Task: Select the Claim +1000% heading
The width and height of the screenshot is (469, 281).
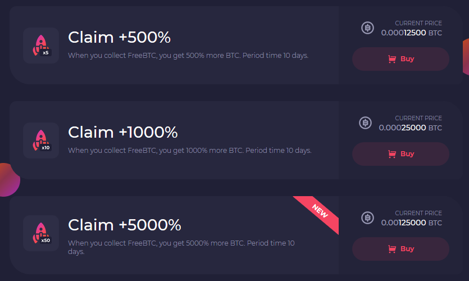Action: (122, 132)
